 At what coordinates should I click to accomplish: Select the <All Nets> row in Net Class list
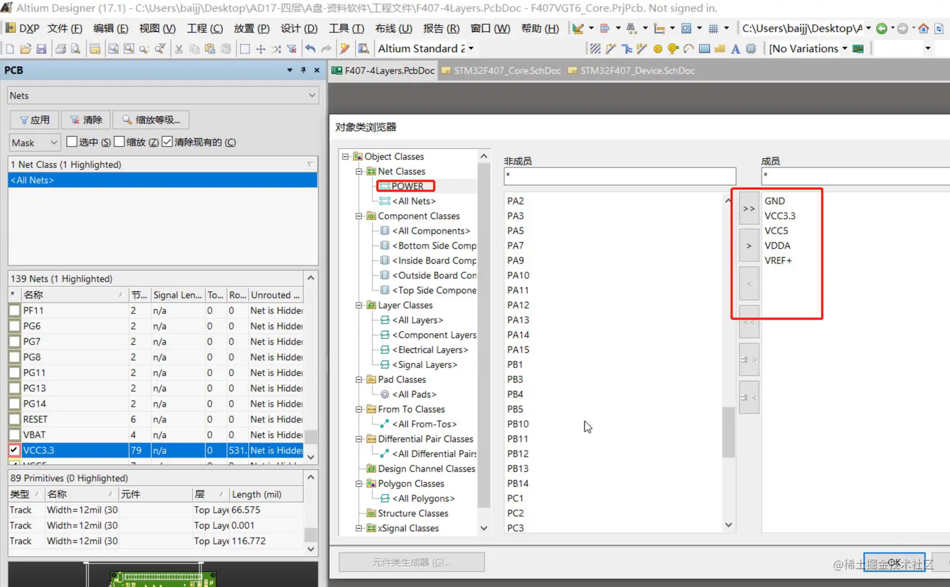163,180
